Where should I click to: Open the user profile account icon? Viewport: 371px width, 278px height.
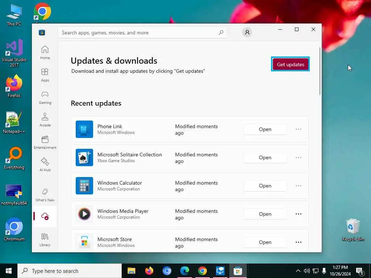click(x=247, y=32)
